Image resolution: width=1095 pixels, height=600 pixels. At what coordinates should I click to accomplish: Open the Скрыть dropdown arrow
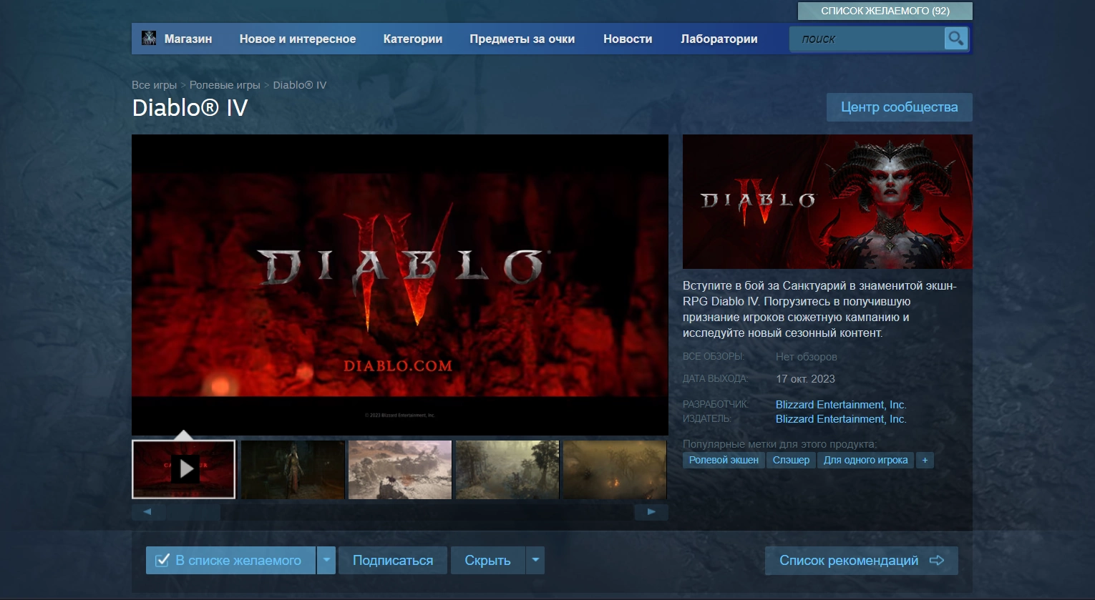click(535, 560)
